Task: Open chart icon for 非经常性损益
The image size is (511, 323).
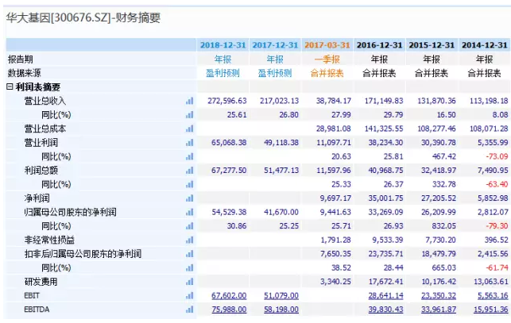Action: point(189,240)
